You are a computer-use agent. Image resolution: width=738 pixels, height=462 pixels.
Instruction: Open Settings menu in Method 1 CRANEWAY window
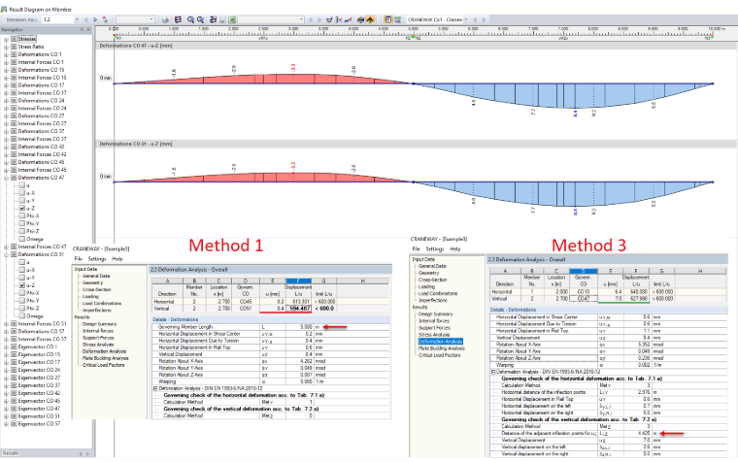point(97,259)
